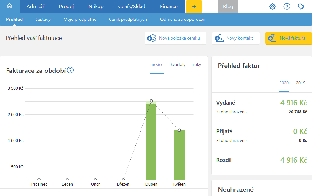Viewport: 312px width, 196px height.
Task: Click the Nová položka ceníku icon
Action: (x=152, y=38)
